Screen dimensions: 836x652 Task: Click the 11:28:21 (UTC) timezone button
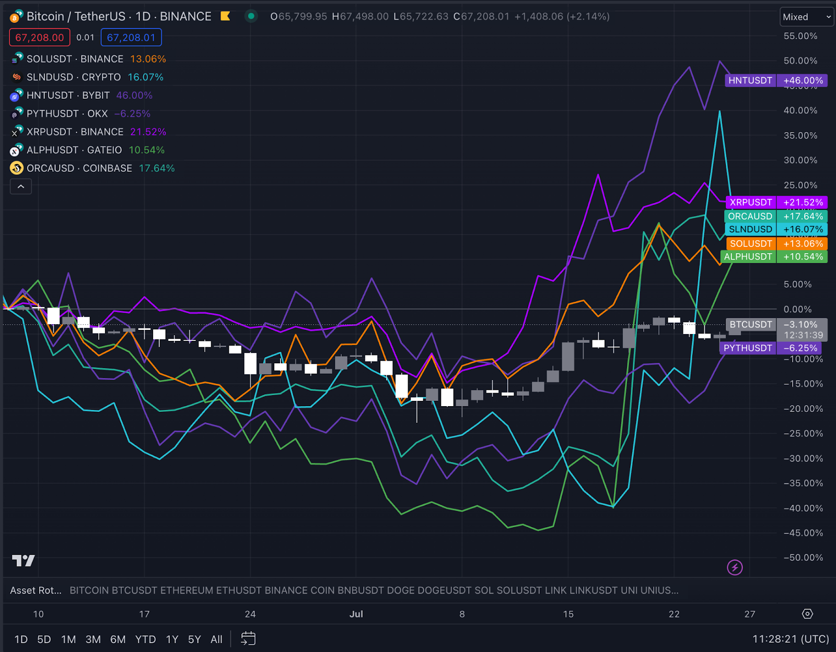(x=791, y=639)
